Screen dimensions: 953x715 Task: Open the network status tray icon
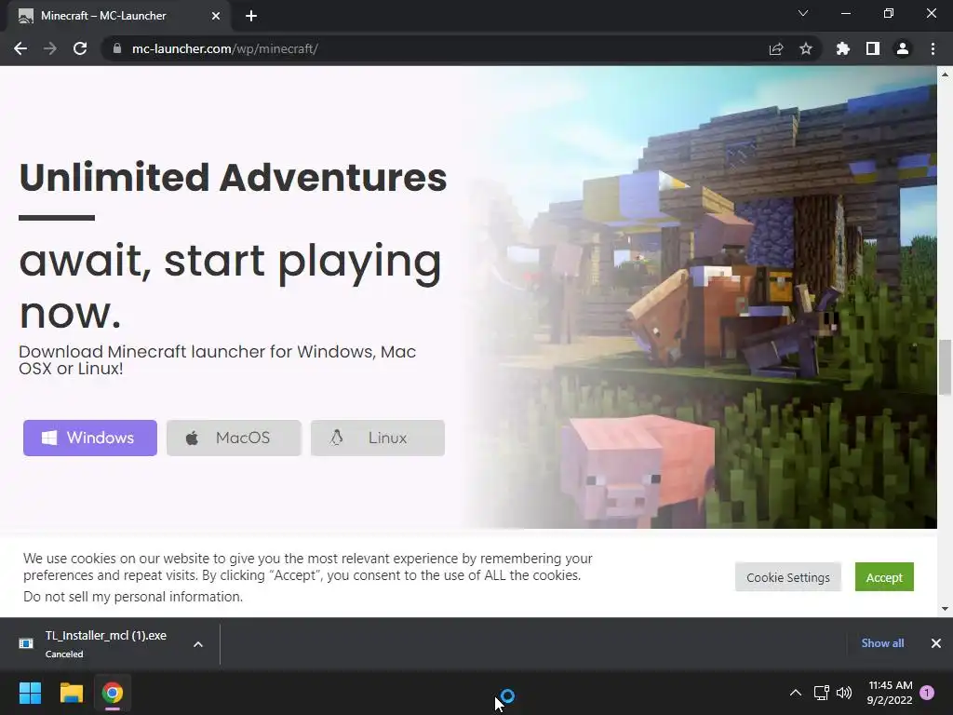click(821, 693)
